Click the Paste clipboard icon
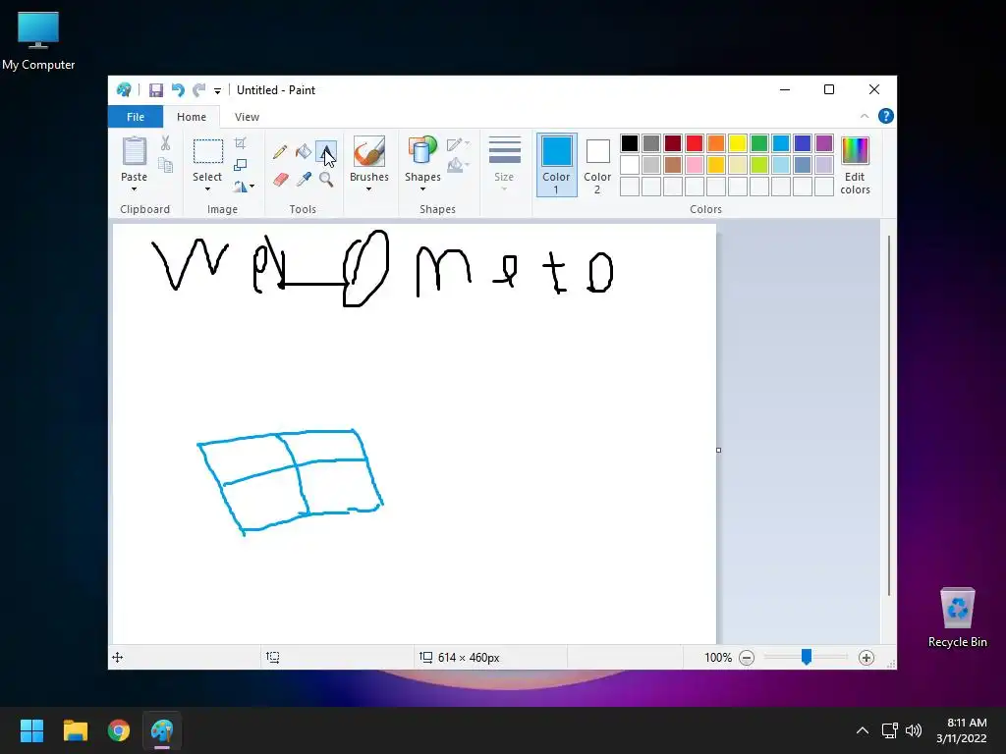Screen dimensions: 1006x754 click(x=134, y=151)
